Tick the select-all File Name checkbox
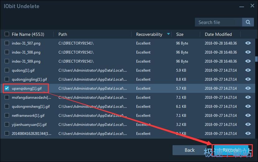 (x=7, y=34)
